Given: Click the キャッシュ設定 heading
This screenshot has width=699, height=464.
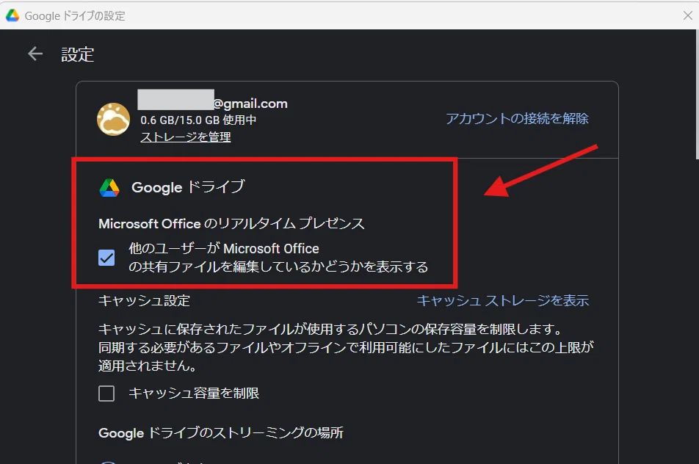Looking at the screenshot, I should click(x=144, y=301).
